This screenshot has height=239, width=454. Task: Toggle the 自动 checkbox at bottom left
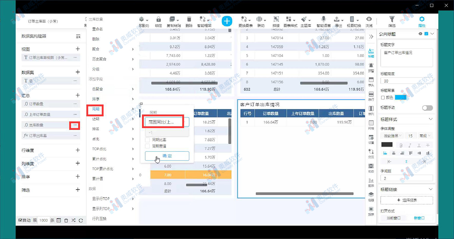tap(20, 220)
